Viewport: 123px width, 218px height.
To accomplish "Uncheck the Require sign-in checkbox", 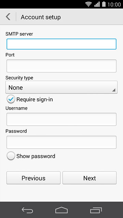I will point(11,99).
